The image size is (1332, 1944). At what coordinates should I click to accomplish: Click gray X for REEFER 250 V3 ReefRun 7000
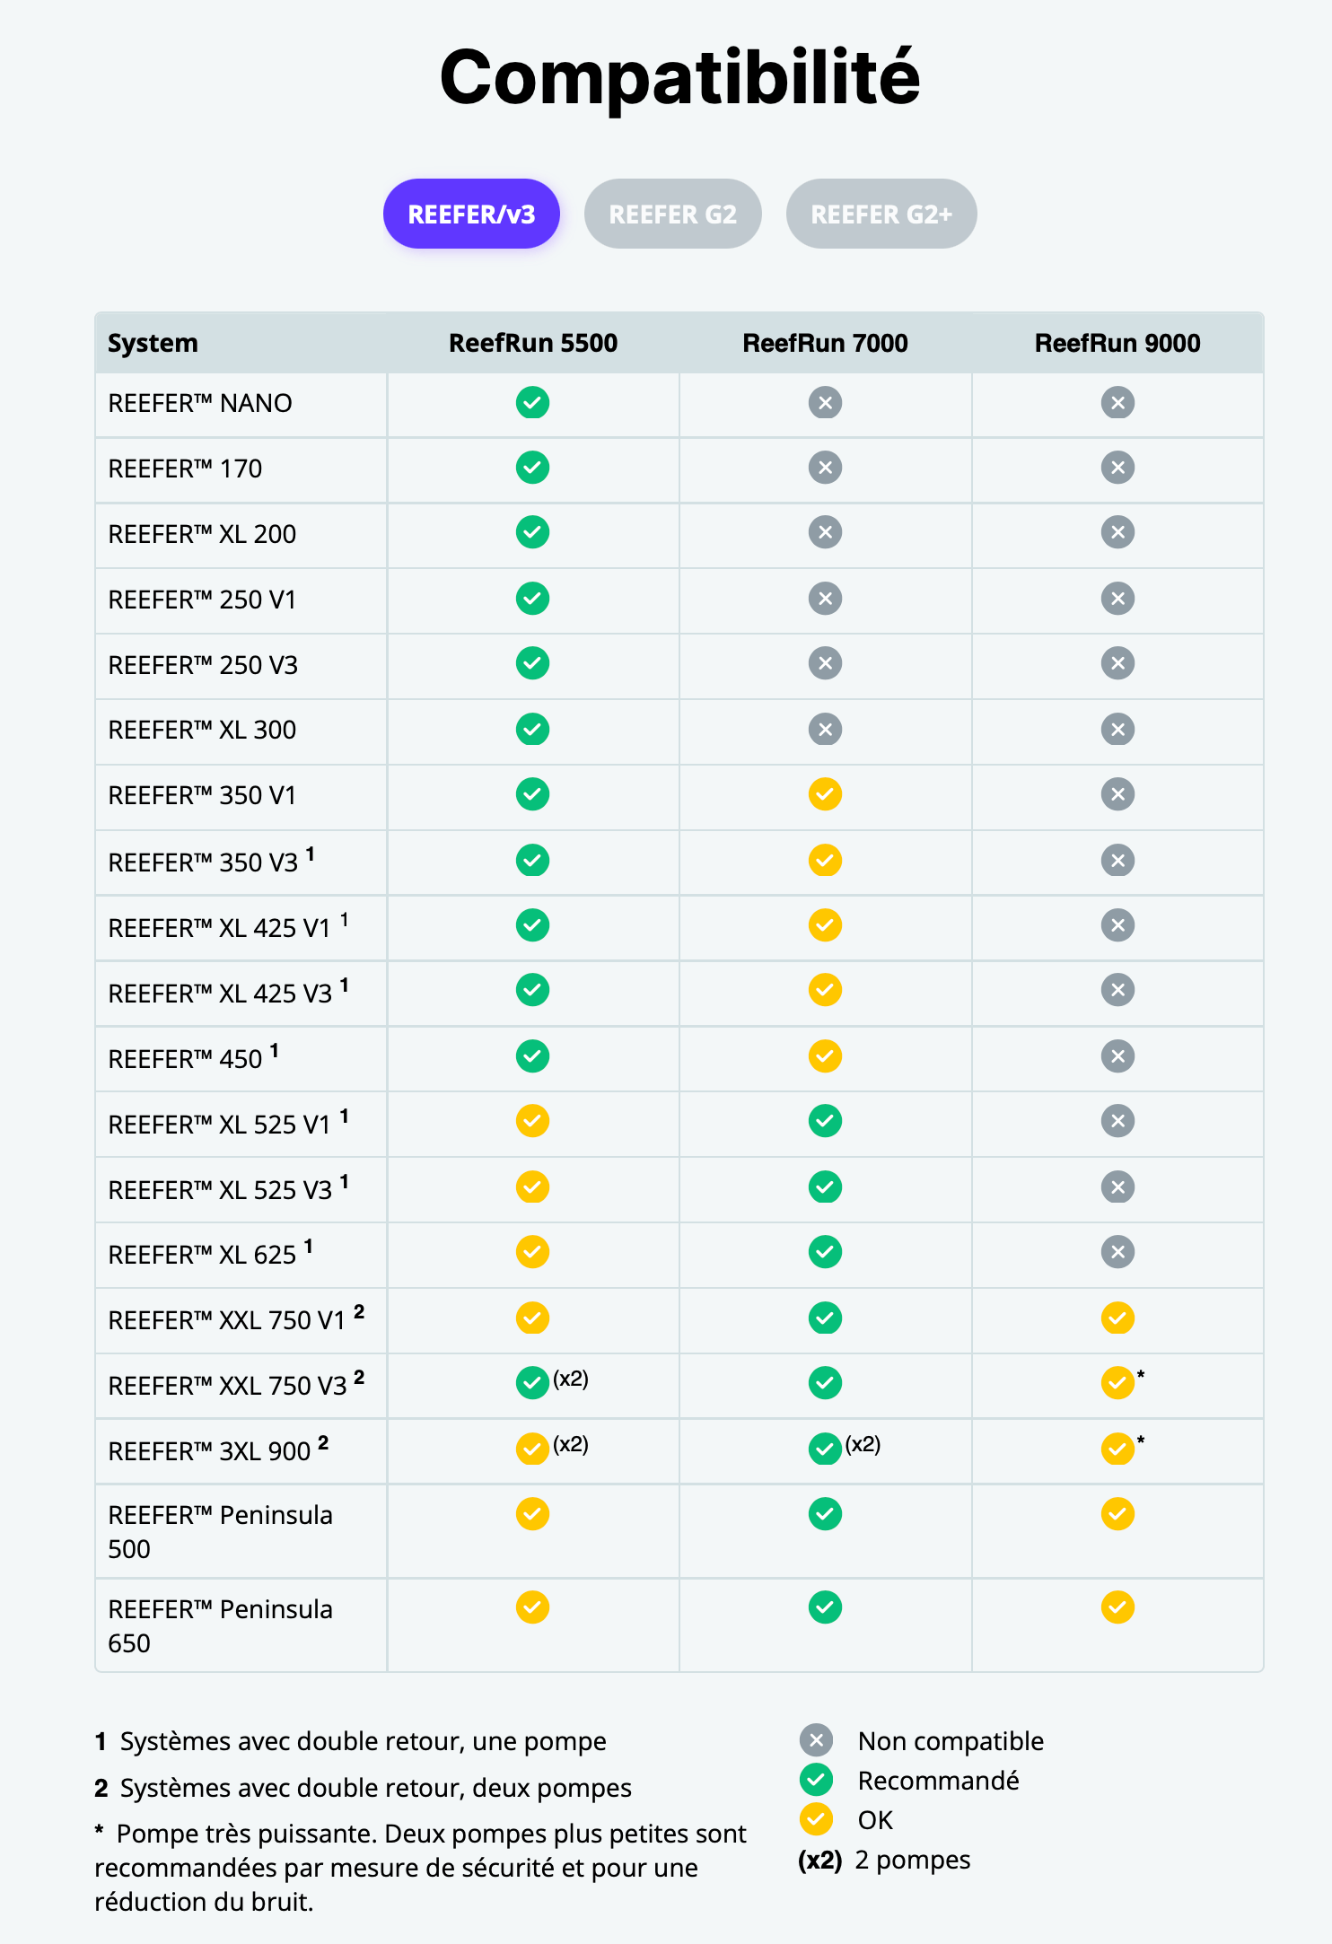click(x=825, y=663)
